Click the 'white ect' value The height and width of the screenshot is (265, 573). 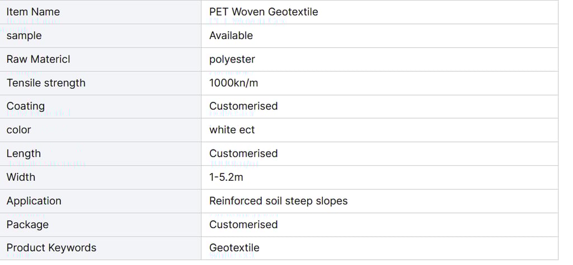click(232, 130)
